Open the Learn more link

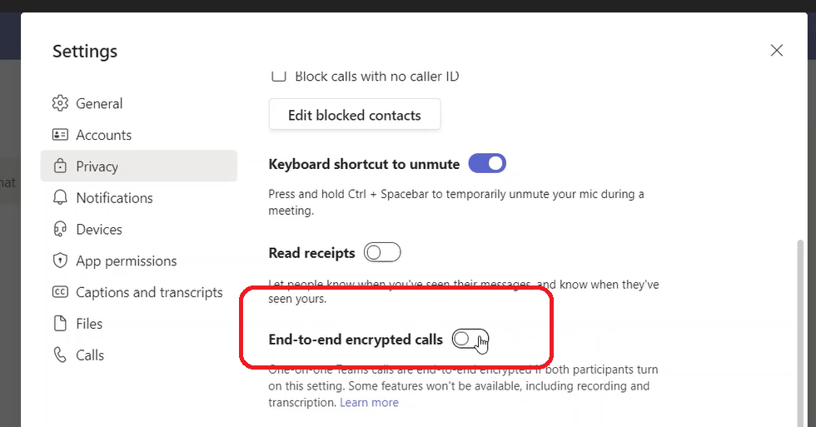369,403
